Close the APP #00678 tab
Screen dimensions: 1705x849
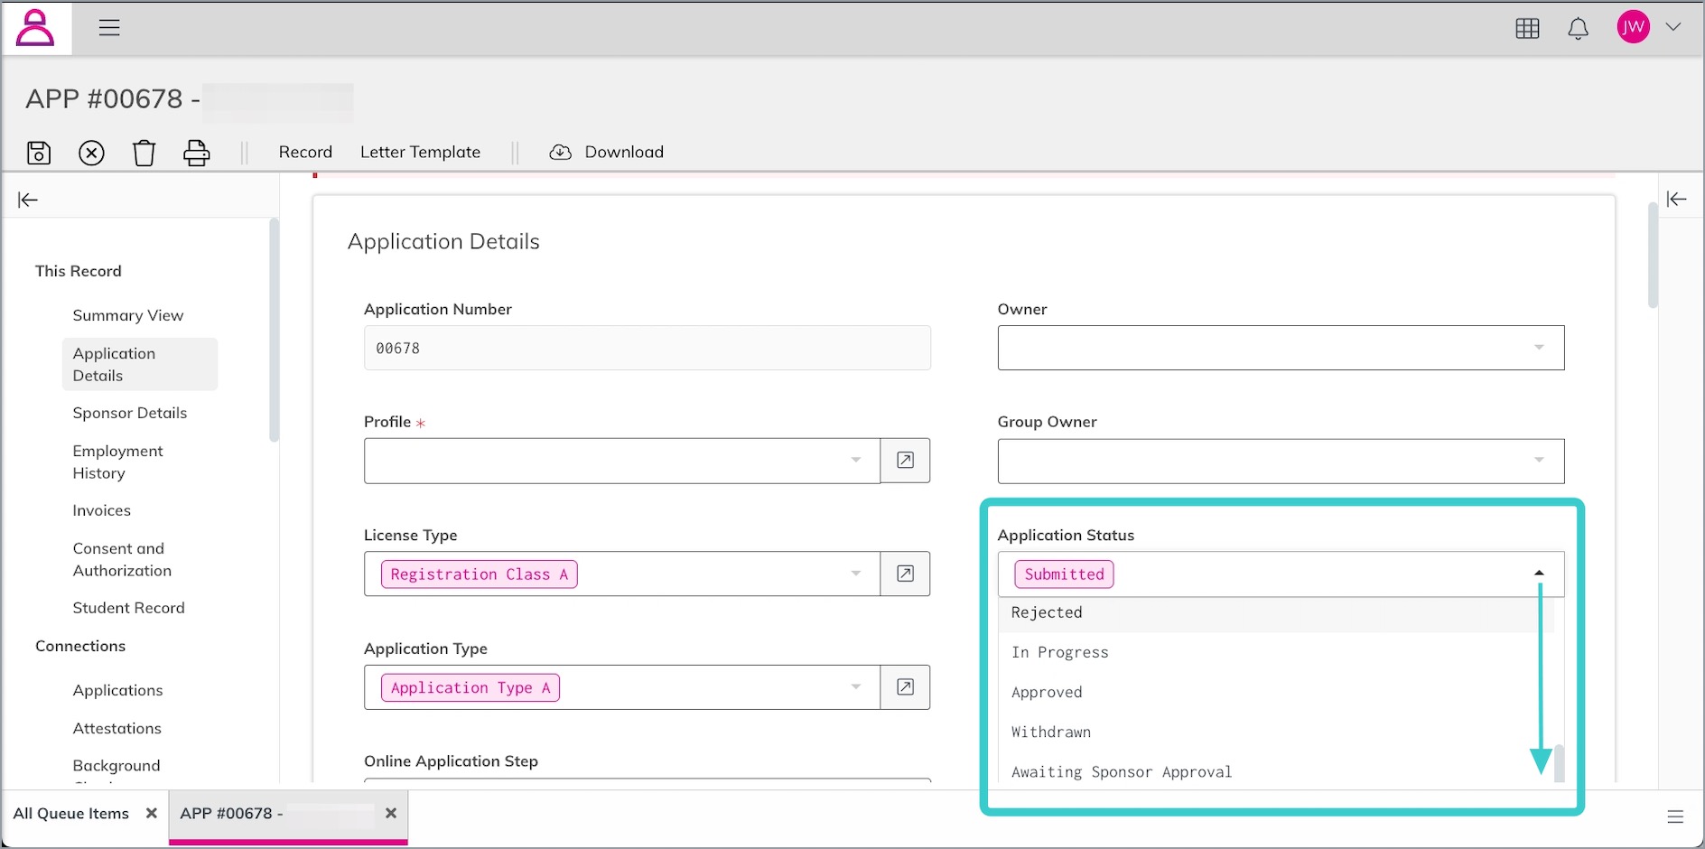click(391, 813)
